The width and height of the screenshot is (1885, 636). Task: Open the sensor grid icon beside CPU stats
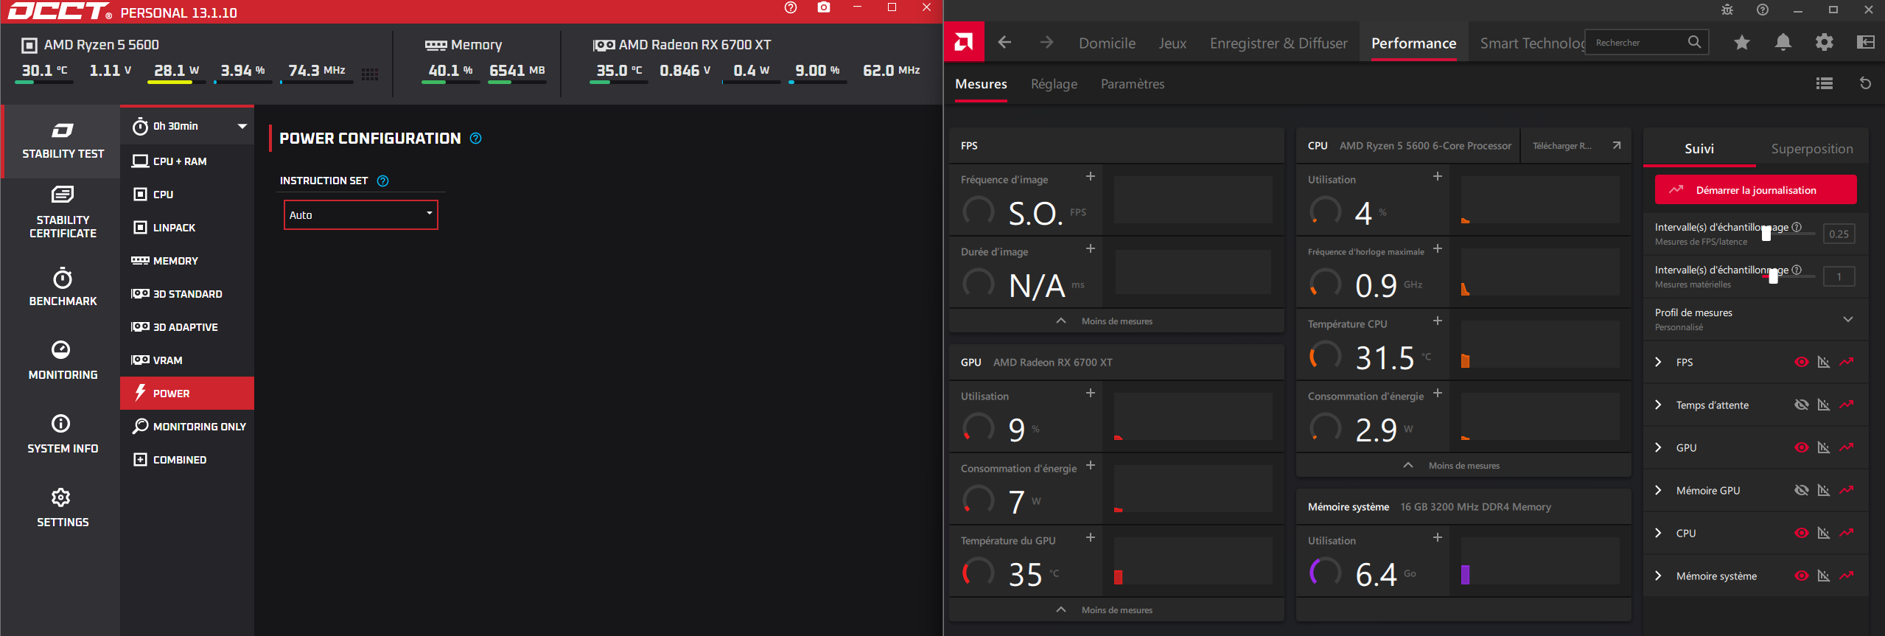pyautogui.click(x=370, y=74)
